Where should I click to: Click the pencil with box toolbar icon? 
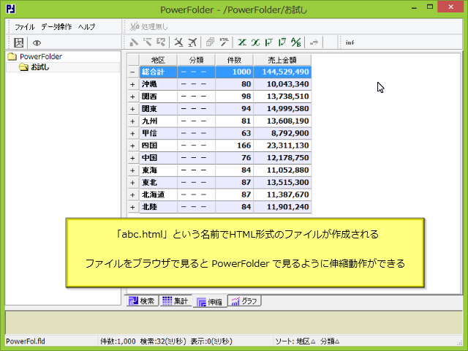[161, 42]
